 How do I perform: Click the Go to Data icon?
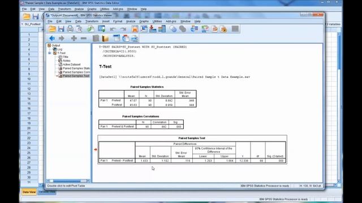[135, 29]
